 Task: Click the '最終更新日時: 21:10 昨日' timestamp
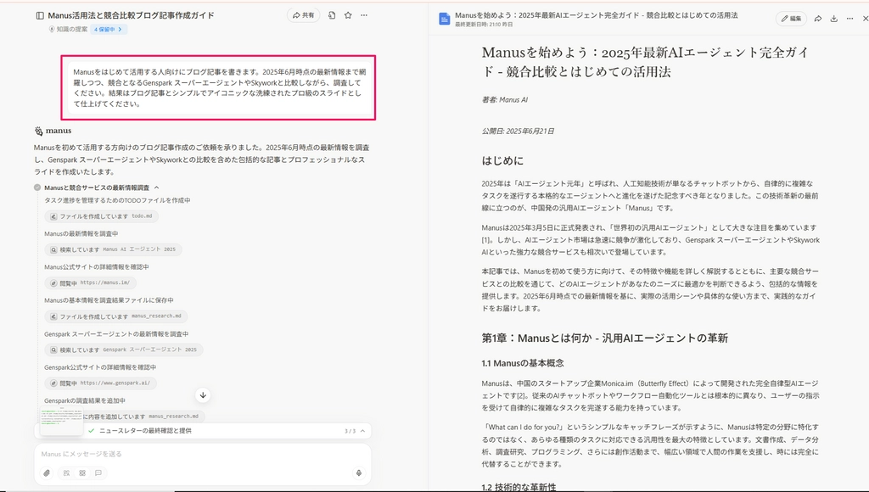pyautogui.click(x=484, y=25)
